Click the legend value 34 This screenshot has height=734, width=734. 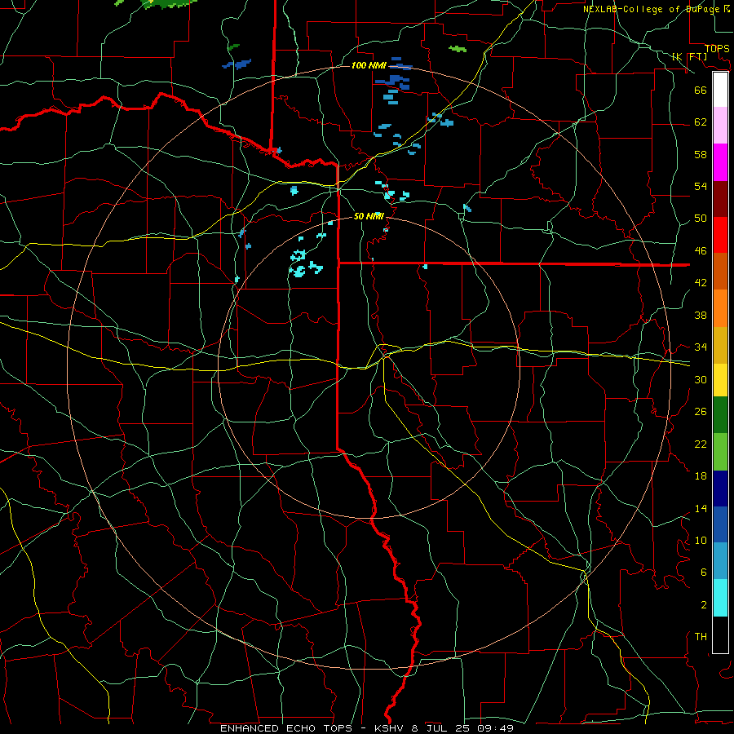click(x=701, y=347)
